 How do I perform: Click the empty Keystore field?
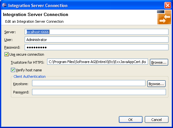[x=89, y=83]
